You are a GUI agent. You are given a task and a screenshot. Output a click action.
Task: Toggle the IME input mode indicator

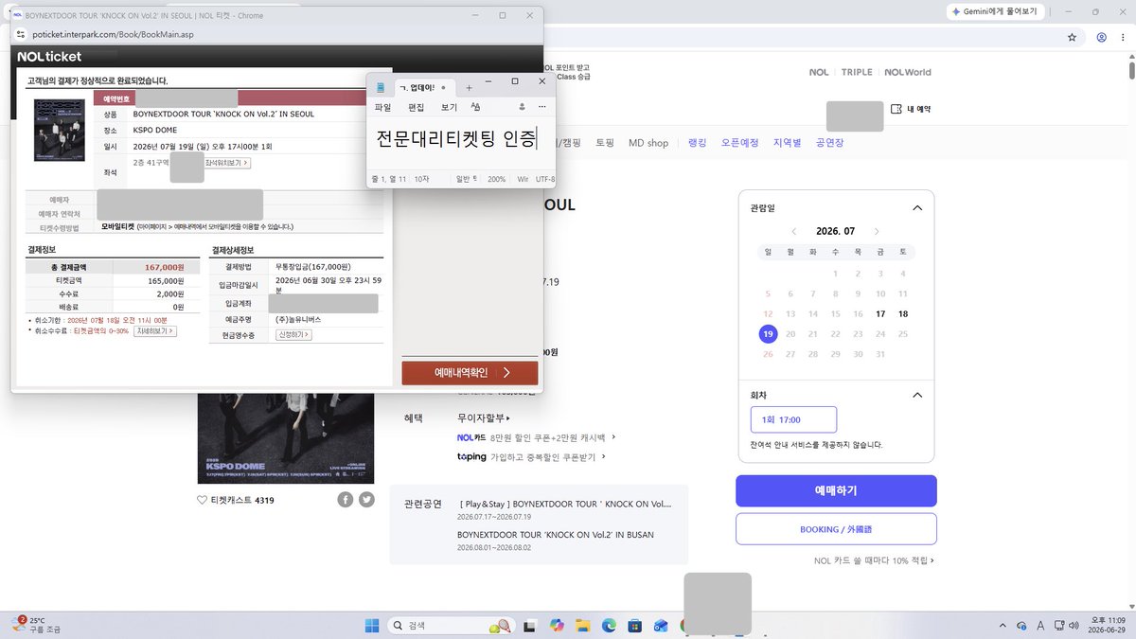[x=1041, y=626]
